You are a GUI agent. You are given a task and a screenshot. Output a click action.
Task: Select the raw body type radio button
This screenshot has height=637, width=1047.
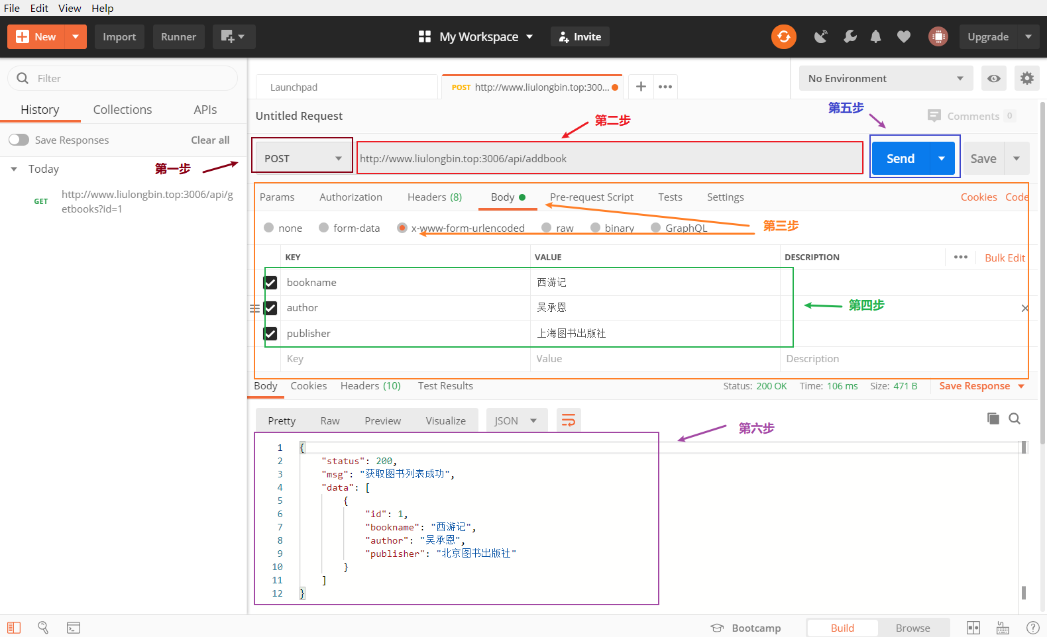[547, 228]
